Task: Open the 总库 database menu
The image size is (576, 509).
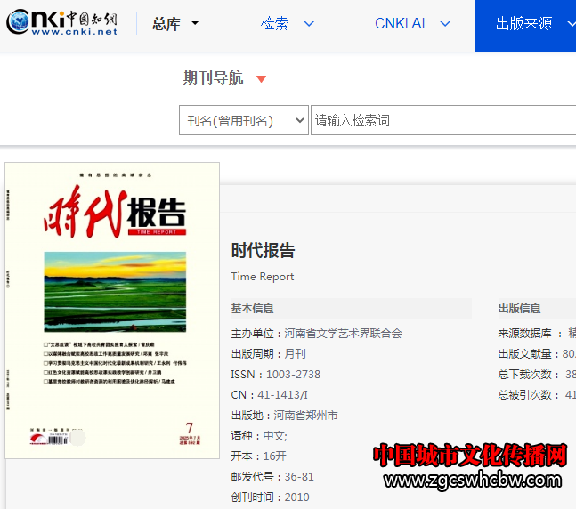Action: pyautogui.click(x=166, y=24)
